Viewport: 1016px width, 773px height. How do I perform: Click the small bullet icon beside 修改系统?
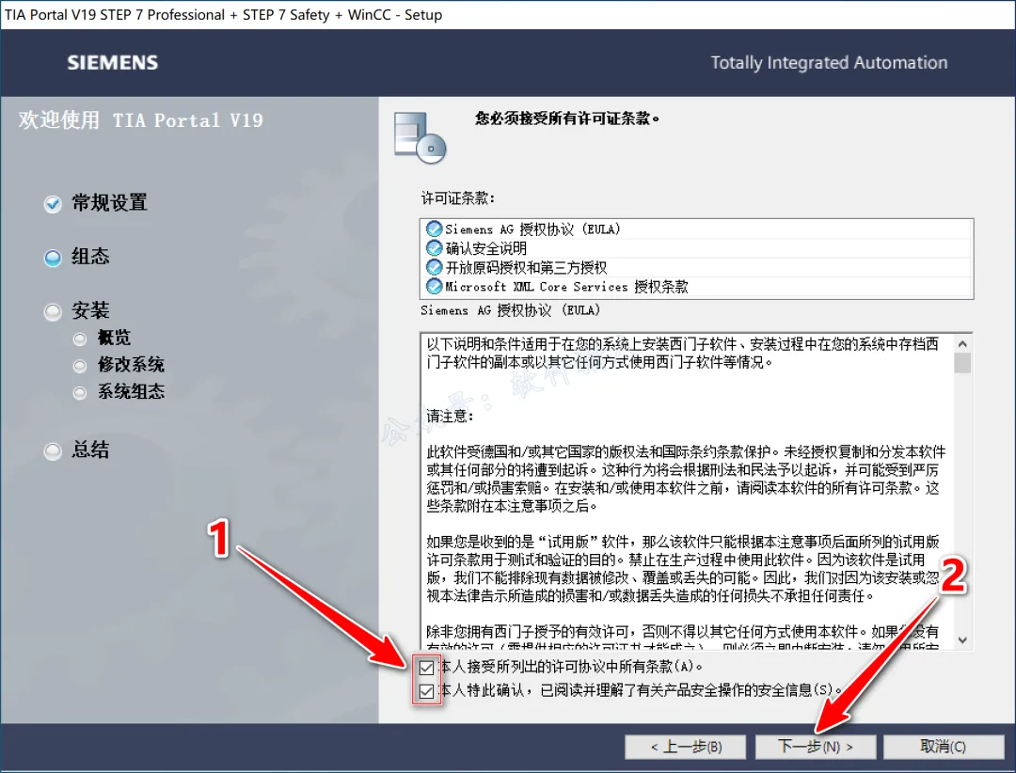coord(80,366)
